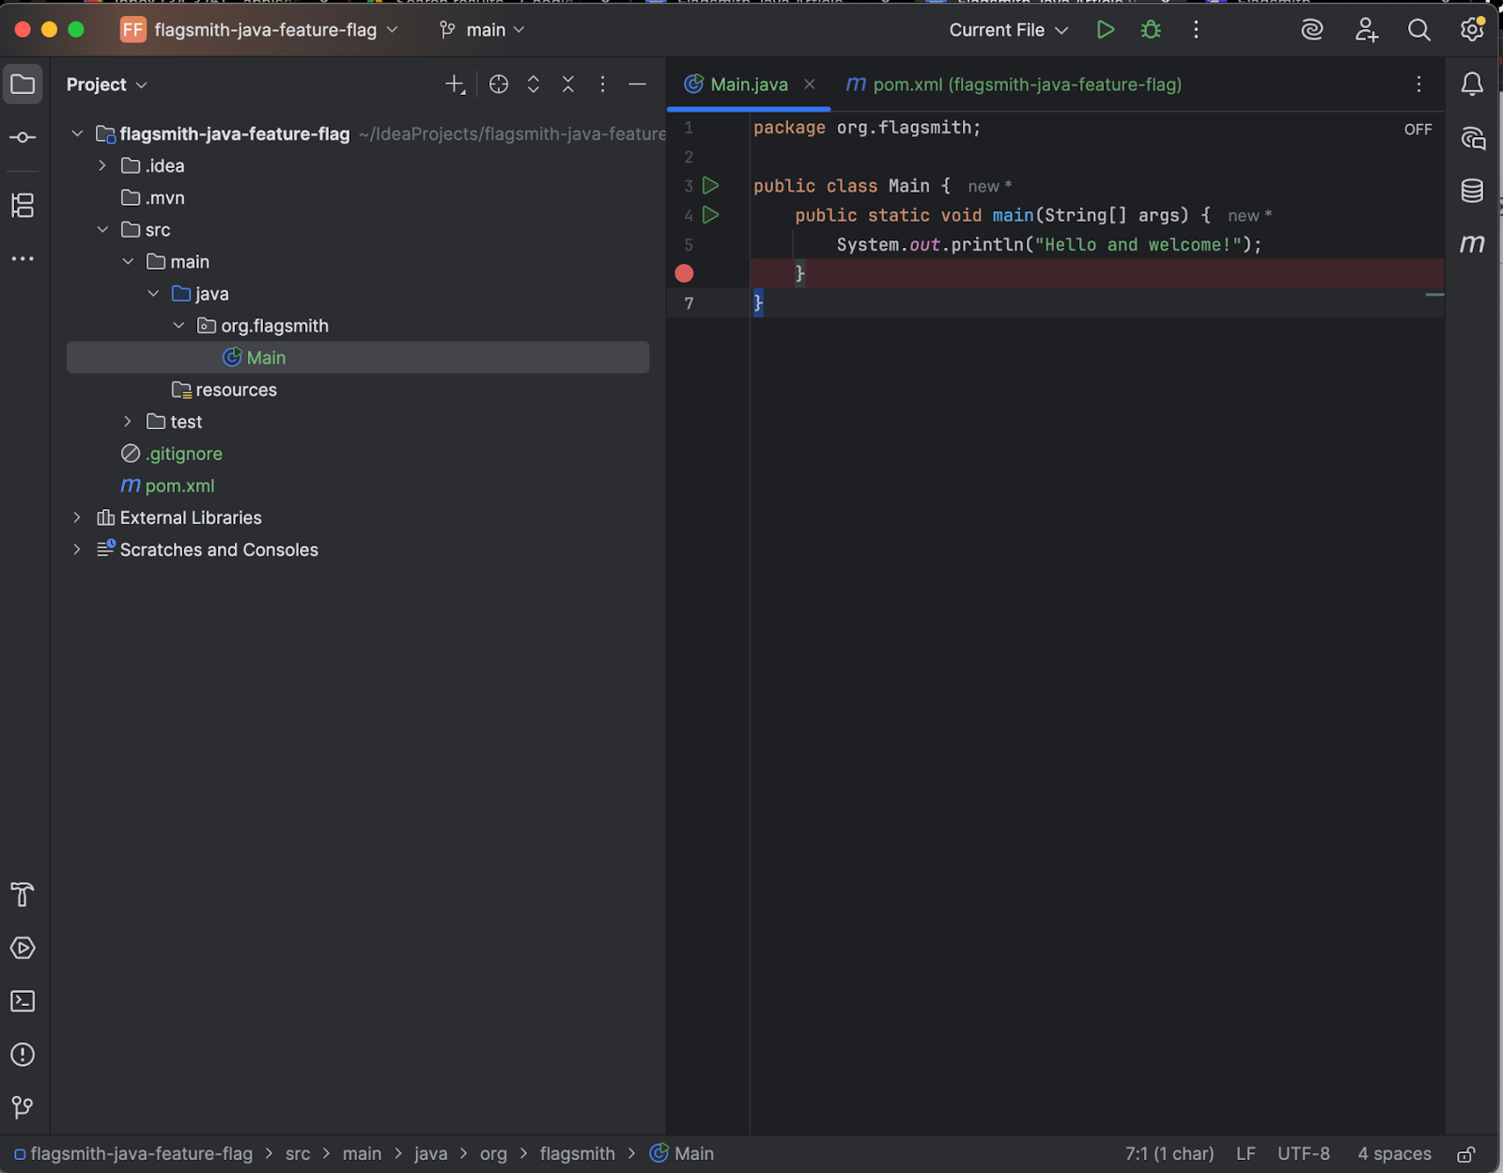Image resolution: width=1503 pixels, height=1173 pixels.
Task: Collapse the org.flagsmith package chevron
Action: coord(178,326)
